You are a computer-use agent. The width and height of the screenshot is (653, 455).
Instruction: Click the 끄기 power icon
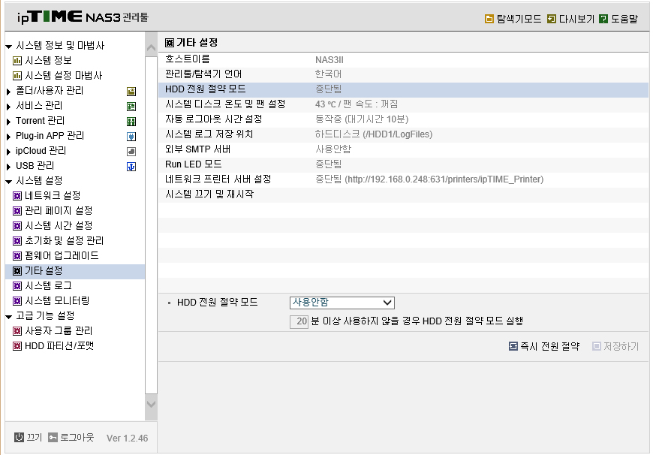(20, 437)
